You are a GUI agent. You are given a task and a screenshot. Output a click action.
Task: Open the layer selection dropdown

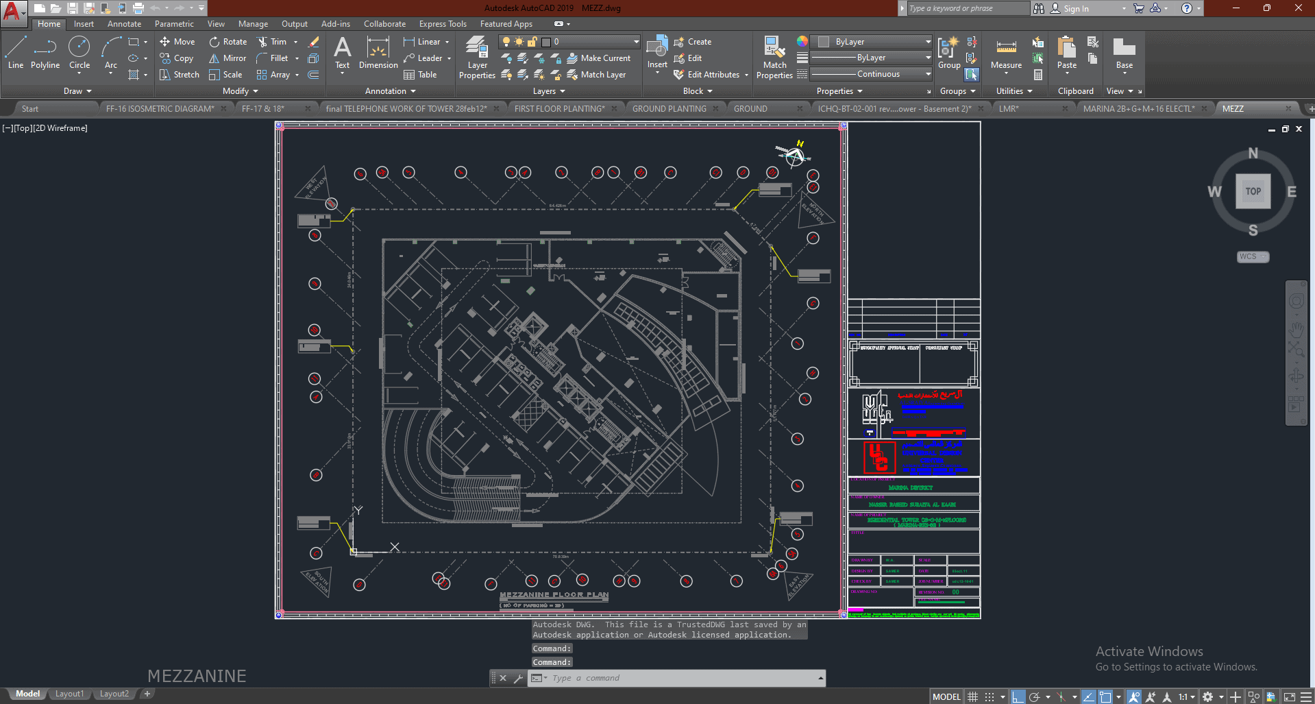coord(636,42)
